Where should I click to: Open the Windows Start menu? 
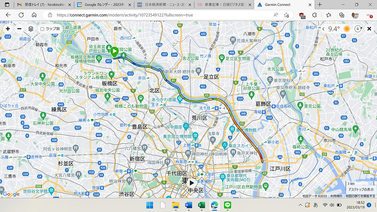150,205
